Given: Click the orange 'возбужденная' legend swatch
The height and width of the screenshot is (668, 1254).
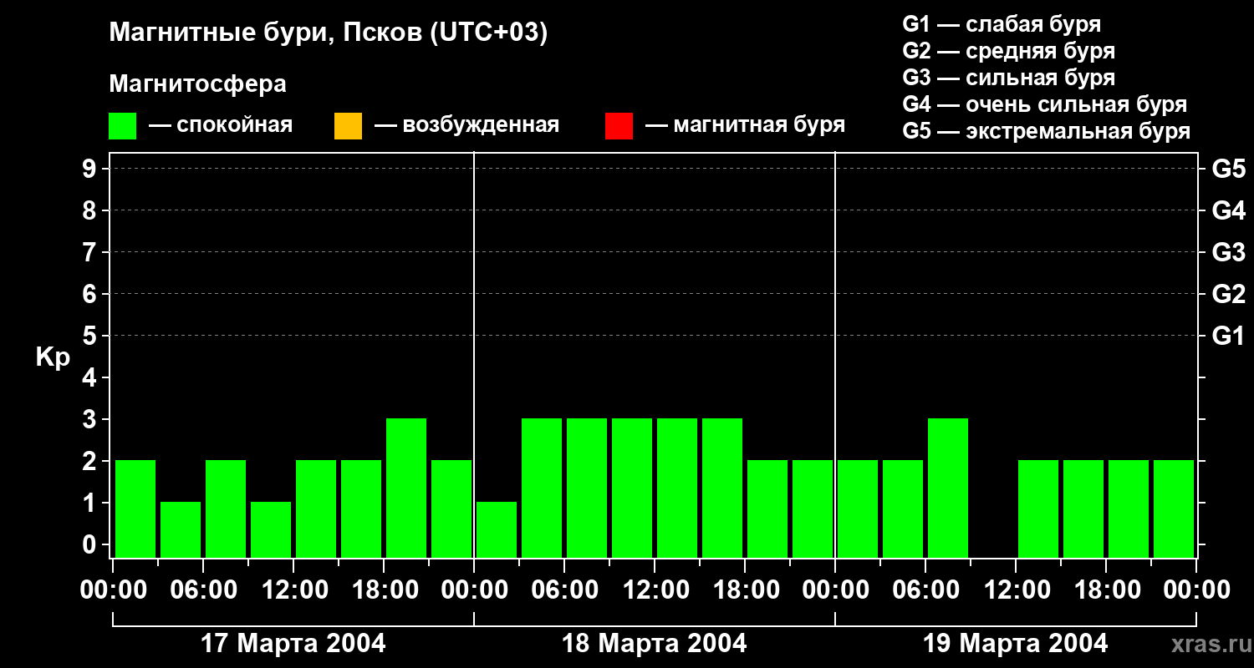Looking at the screenshot, I should (x=348, y=126).
